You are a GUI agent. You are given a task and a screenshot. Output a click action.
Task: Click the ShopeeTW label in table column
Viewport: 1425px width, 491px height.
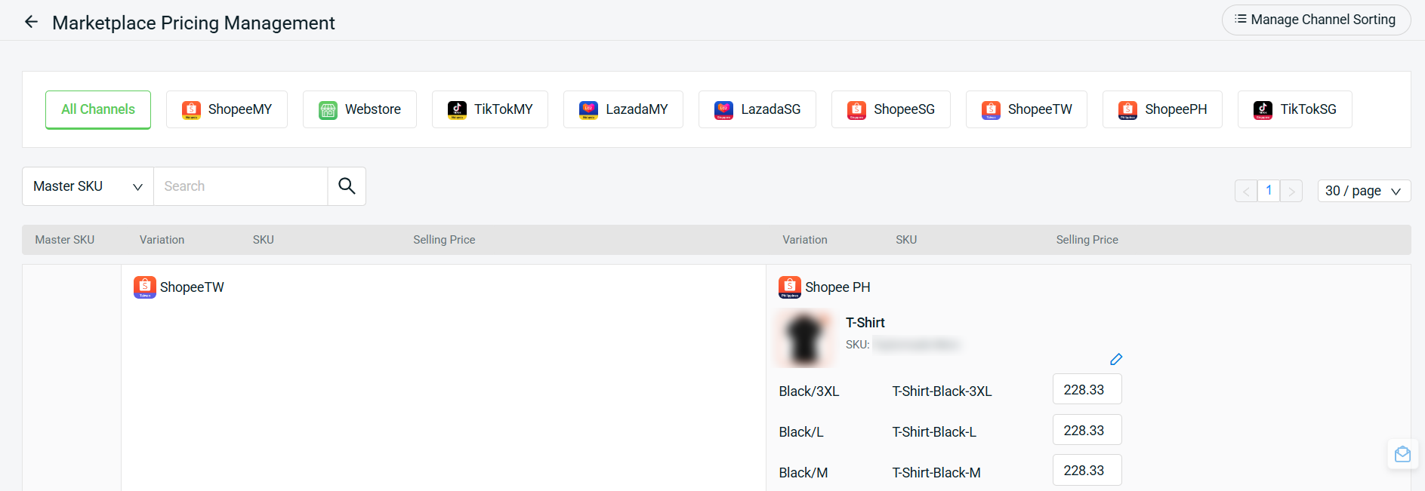192,287
